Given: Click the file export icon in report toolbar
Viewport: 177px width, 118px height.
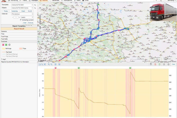Looking at the screenshot, I should tap(164, 64).
